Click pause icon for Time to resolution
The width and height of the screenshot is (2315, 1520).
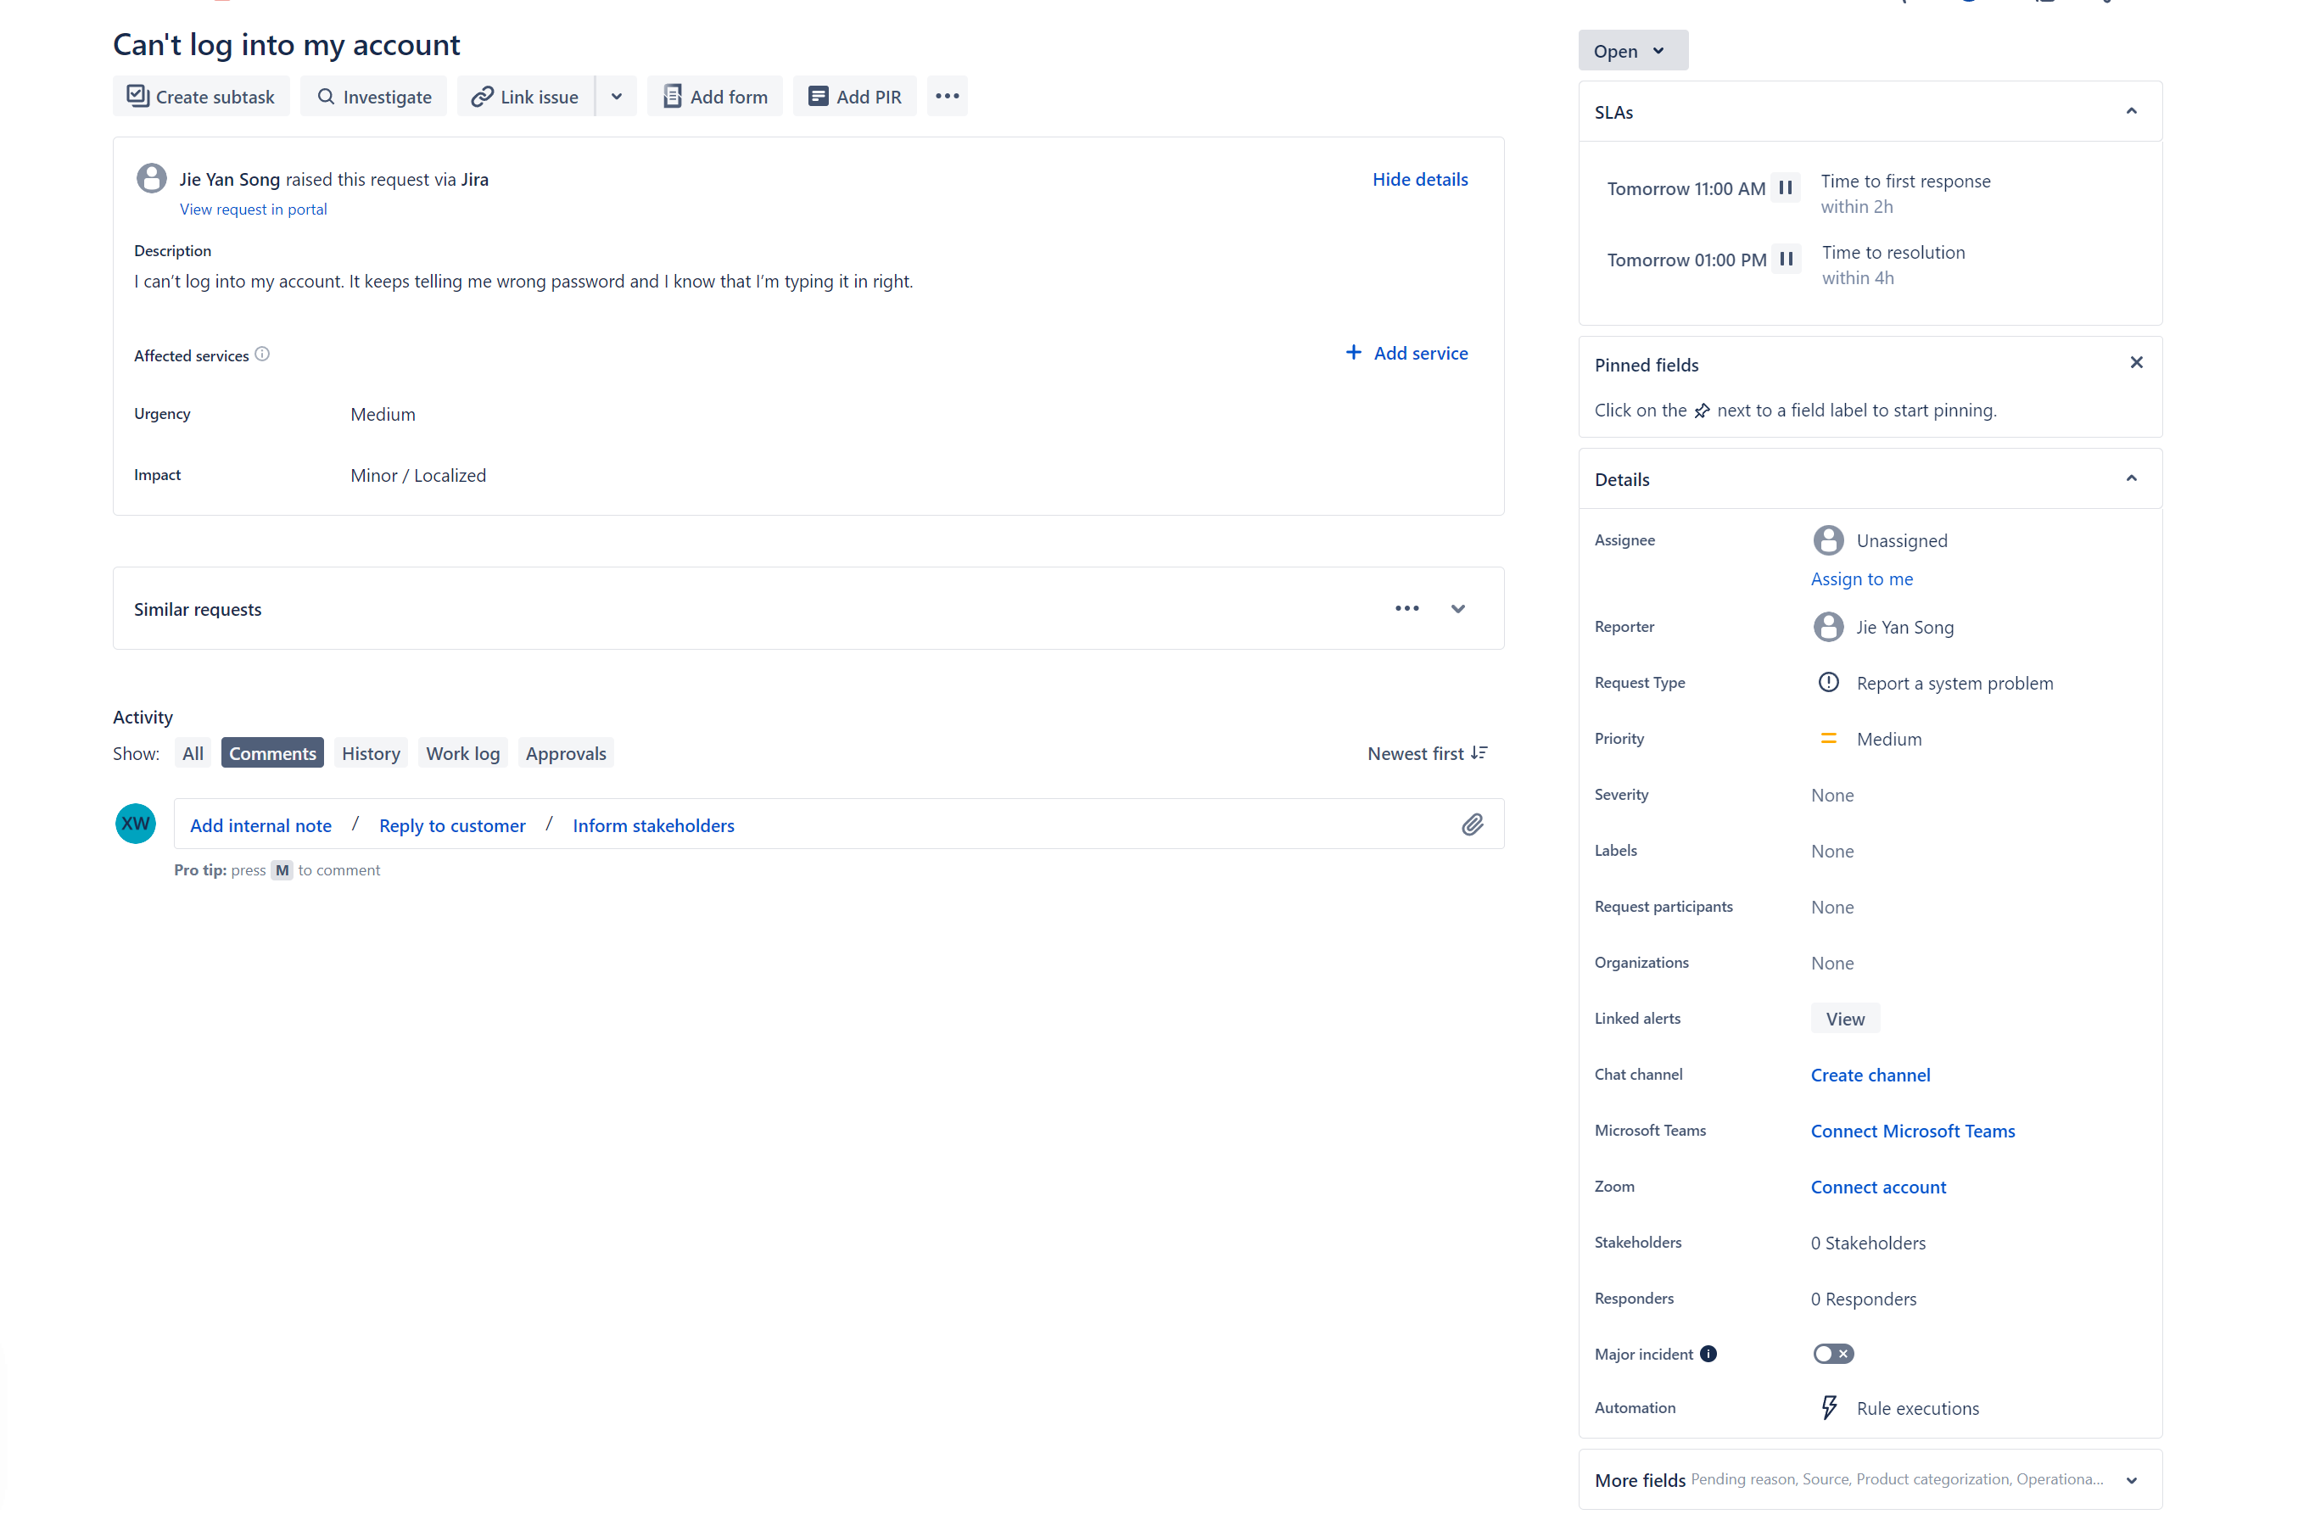pyautogui.click(x=1787, y=259)
